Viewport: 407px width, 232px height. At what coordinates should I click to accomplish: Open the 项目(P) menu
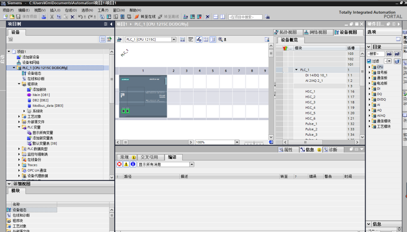8,10
